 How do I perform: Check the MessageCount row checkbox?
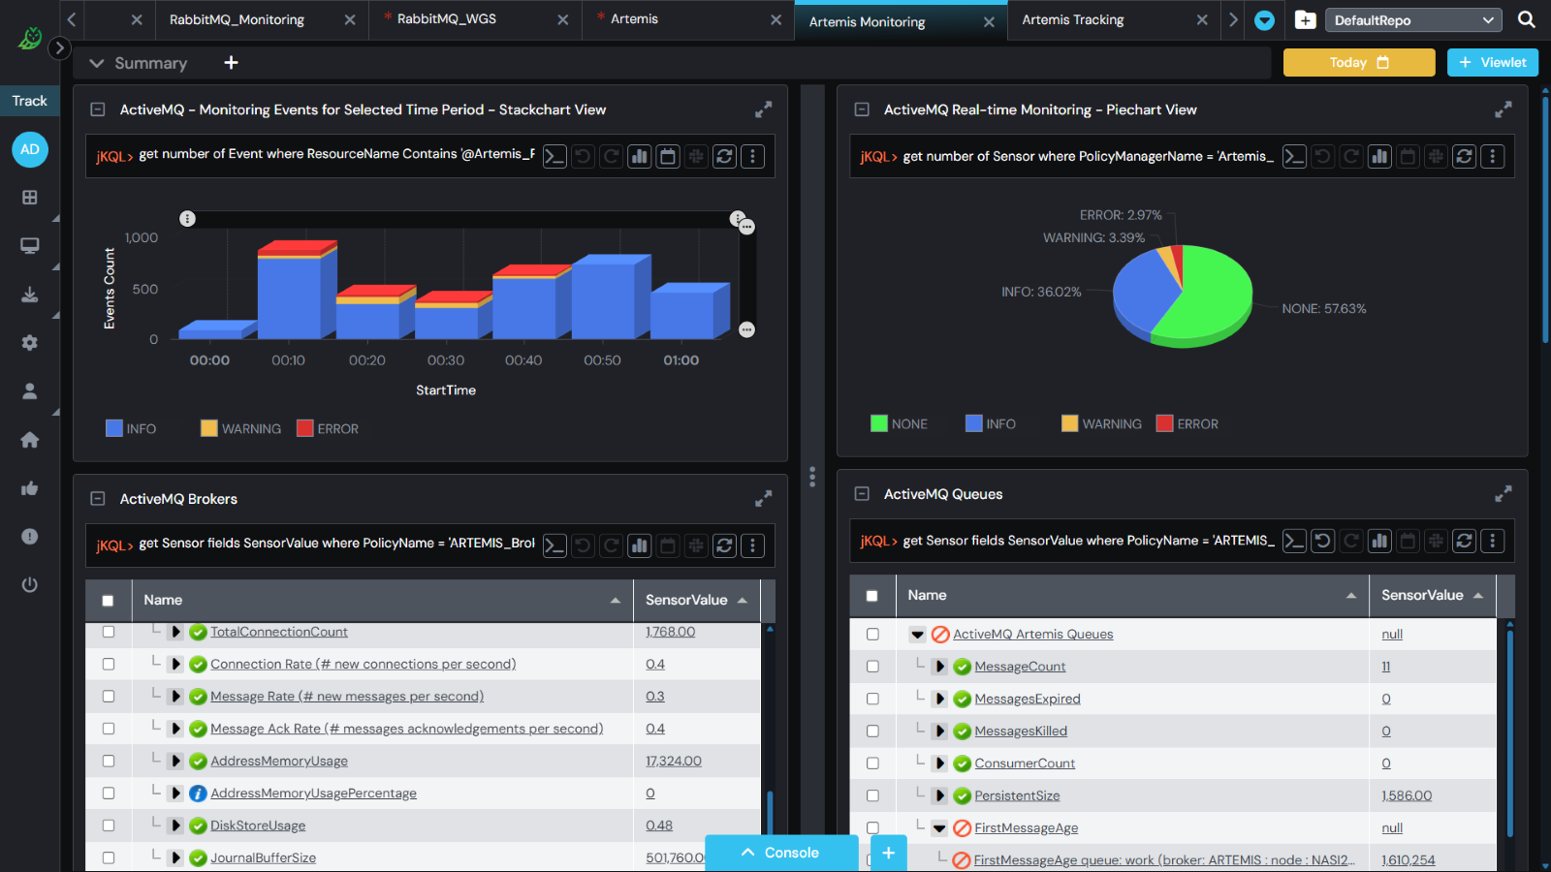[872, 667]
